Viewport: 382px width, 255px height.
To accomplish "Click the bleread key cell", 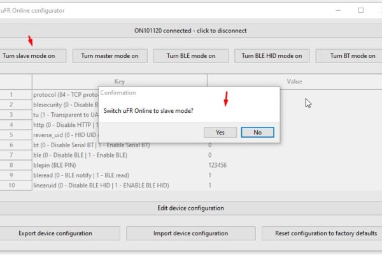I will click(120, 175).
